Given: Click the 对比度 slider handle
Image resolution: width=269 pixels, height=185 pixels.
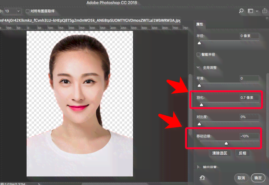Looking at the screenshot, I should [199, 124].
